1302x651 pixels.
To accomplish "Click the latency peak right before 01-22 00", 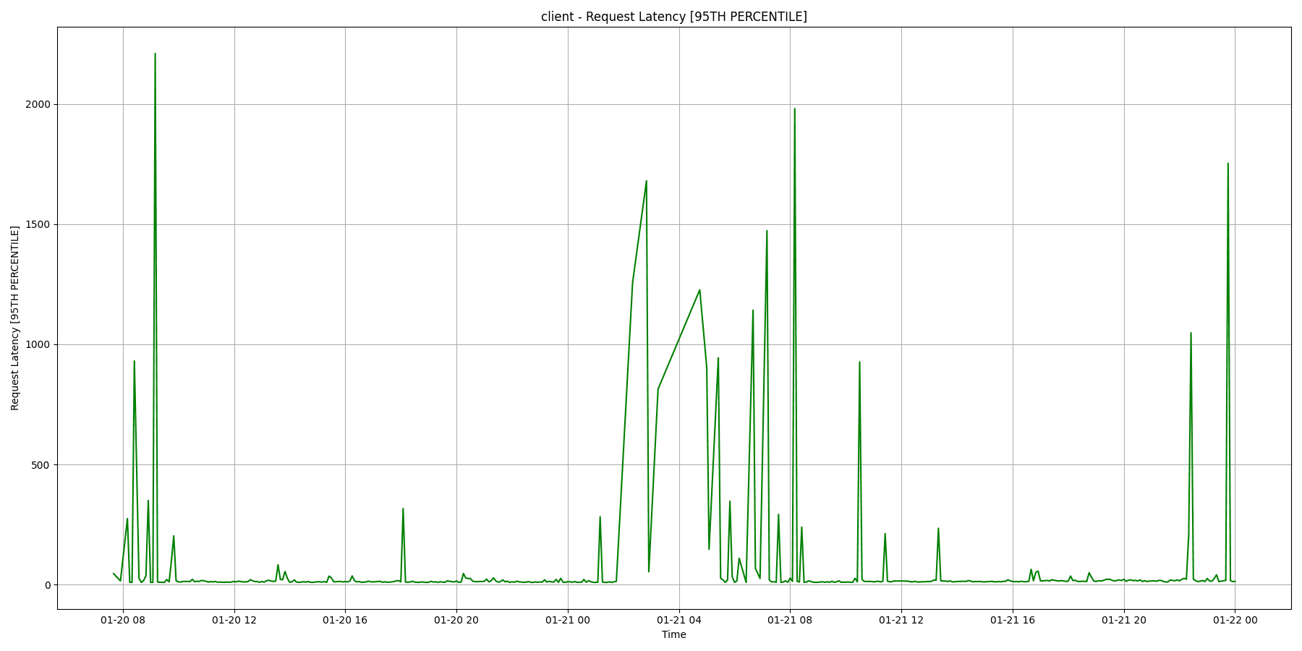I will click(x=1227, y=163).
